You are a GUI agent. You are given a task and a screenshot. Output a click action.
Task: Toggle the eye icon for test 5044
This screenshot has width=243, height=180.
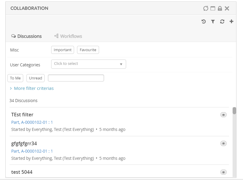click(223, 172)
